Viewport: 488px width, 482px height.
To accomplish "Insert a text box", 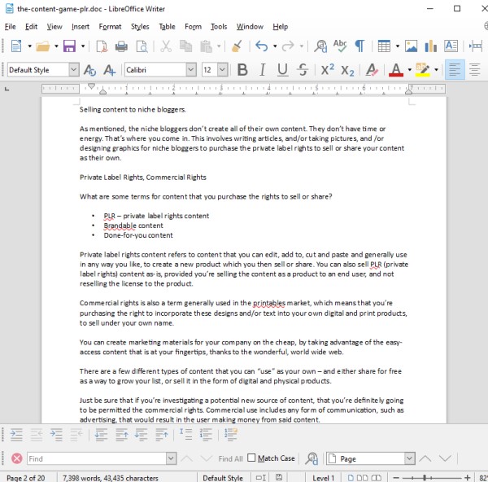I will 451,46.
